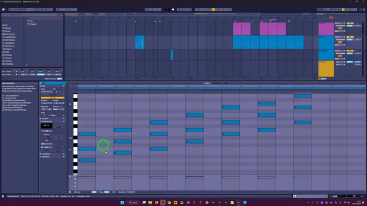This screenshot has height=206, width=367.
Task: Open the MIDI Effects browser category
Action: (10, 40)
